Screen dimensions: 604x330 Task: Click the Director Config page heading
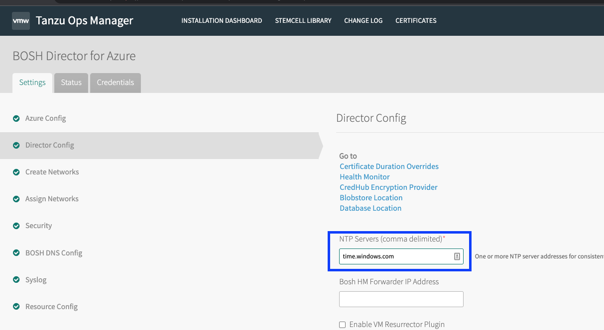click(x=371, y=118)
